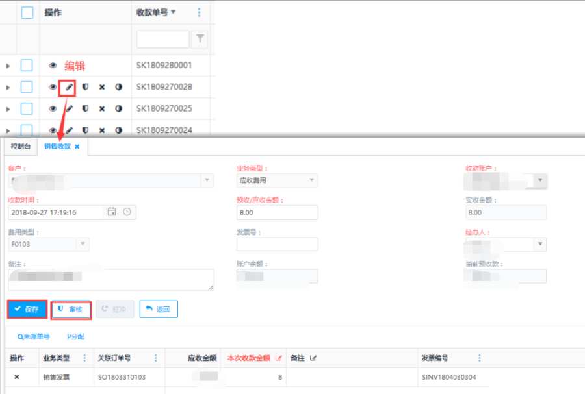Click half-circle icon in row SK1809270028
The height and width of the screenshot is (394, 585).
(118, 87)
